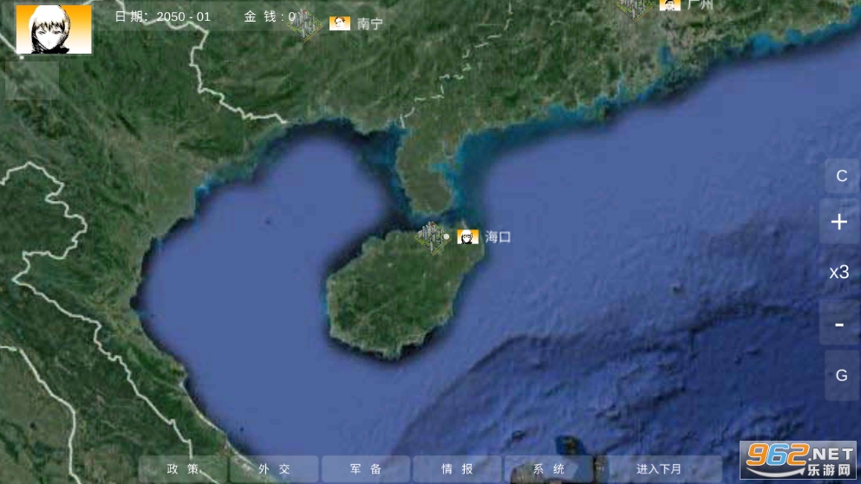Open the 外交 (Diplomacy) menu

click(x=274, y=469)
